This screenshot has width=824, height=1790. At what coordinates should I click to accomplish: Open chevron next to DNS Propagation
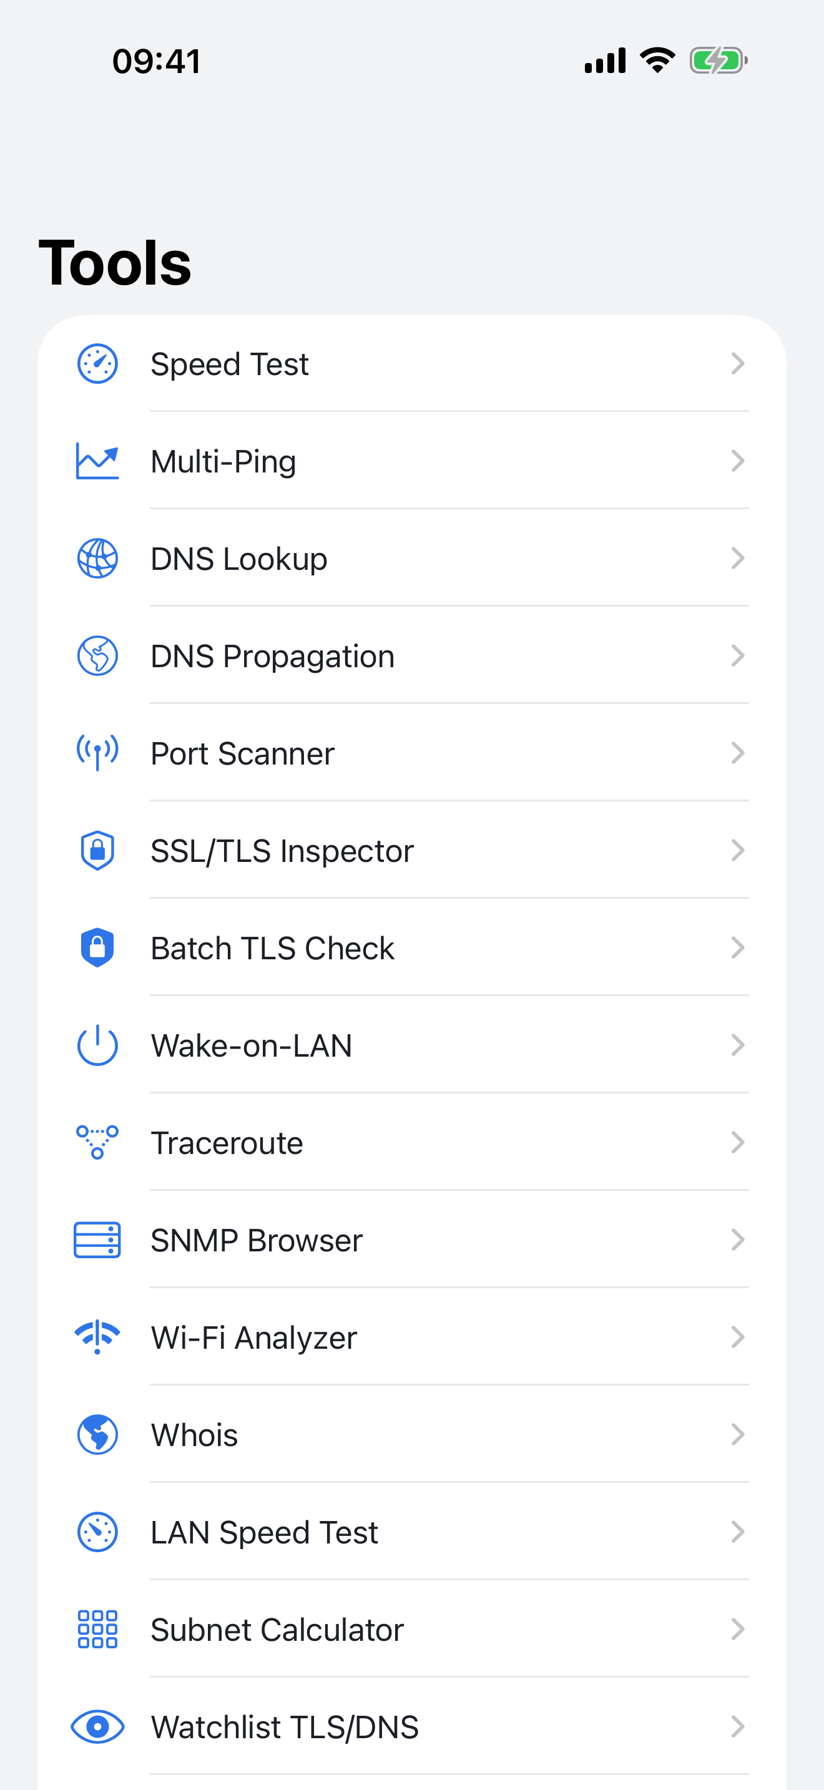pyautogui.click(x=738, y=655)
